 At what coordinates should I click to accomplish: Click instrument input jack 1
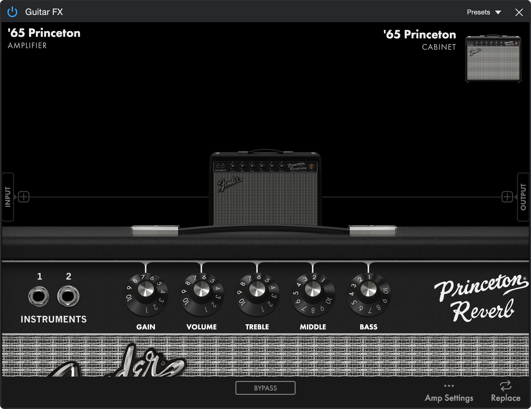(39, 296)
